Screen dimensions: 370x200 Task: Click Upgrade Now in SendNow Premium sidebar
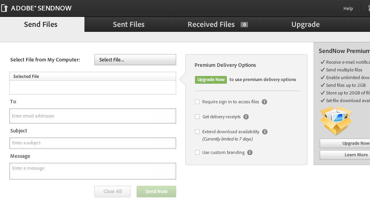[x=345, y=143]
